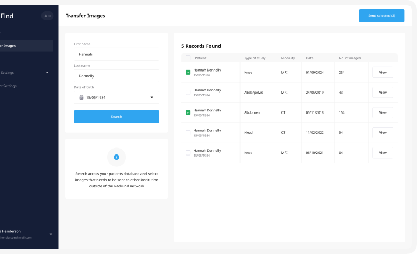Viewport: 417px width, 254px height.
Task: Uncheck the Knee MRI 01/09/2024 record
Action: pyautogui.click(x=188, y=72)
